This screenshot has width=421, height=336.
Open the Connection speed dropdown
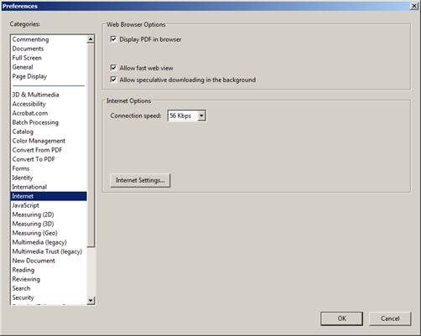click(x=201, y=116)
